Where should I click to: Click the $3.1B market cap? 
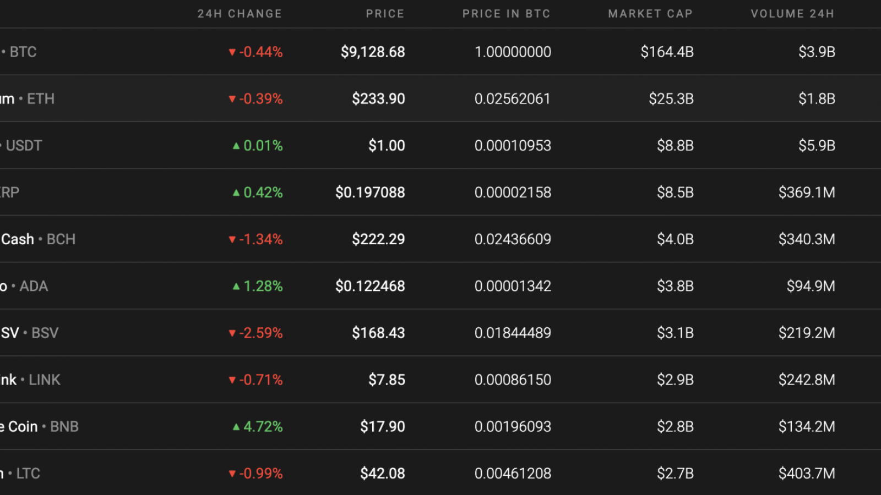coord(675,332)
